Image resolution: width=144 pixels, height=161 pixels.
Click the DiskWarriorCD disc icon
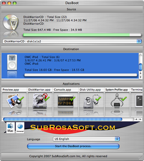tap(11, 22)
